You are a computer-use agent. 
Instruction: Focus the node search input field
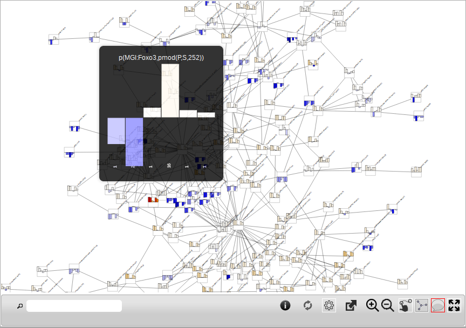(x=74, y=306)
